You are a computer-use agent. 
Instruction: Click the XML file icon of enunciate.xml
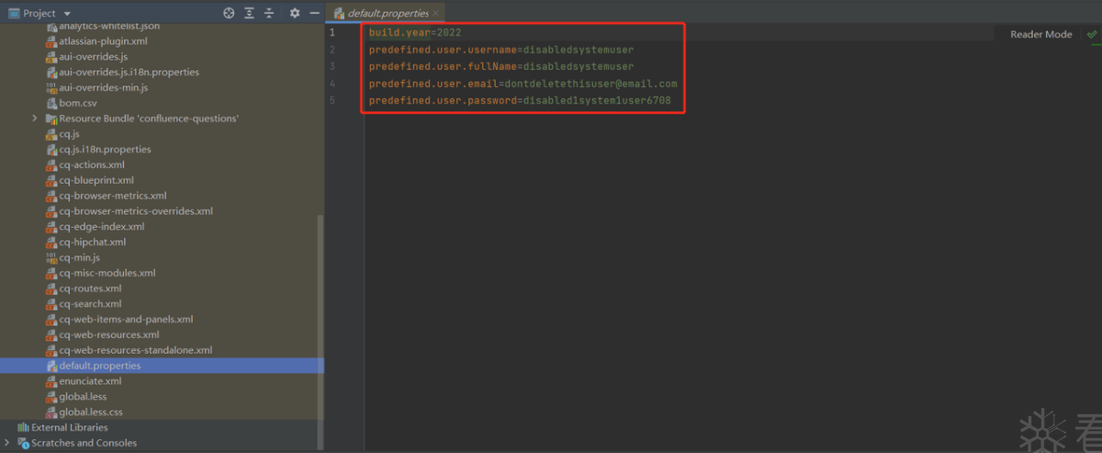click(51, 380)
